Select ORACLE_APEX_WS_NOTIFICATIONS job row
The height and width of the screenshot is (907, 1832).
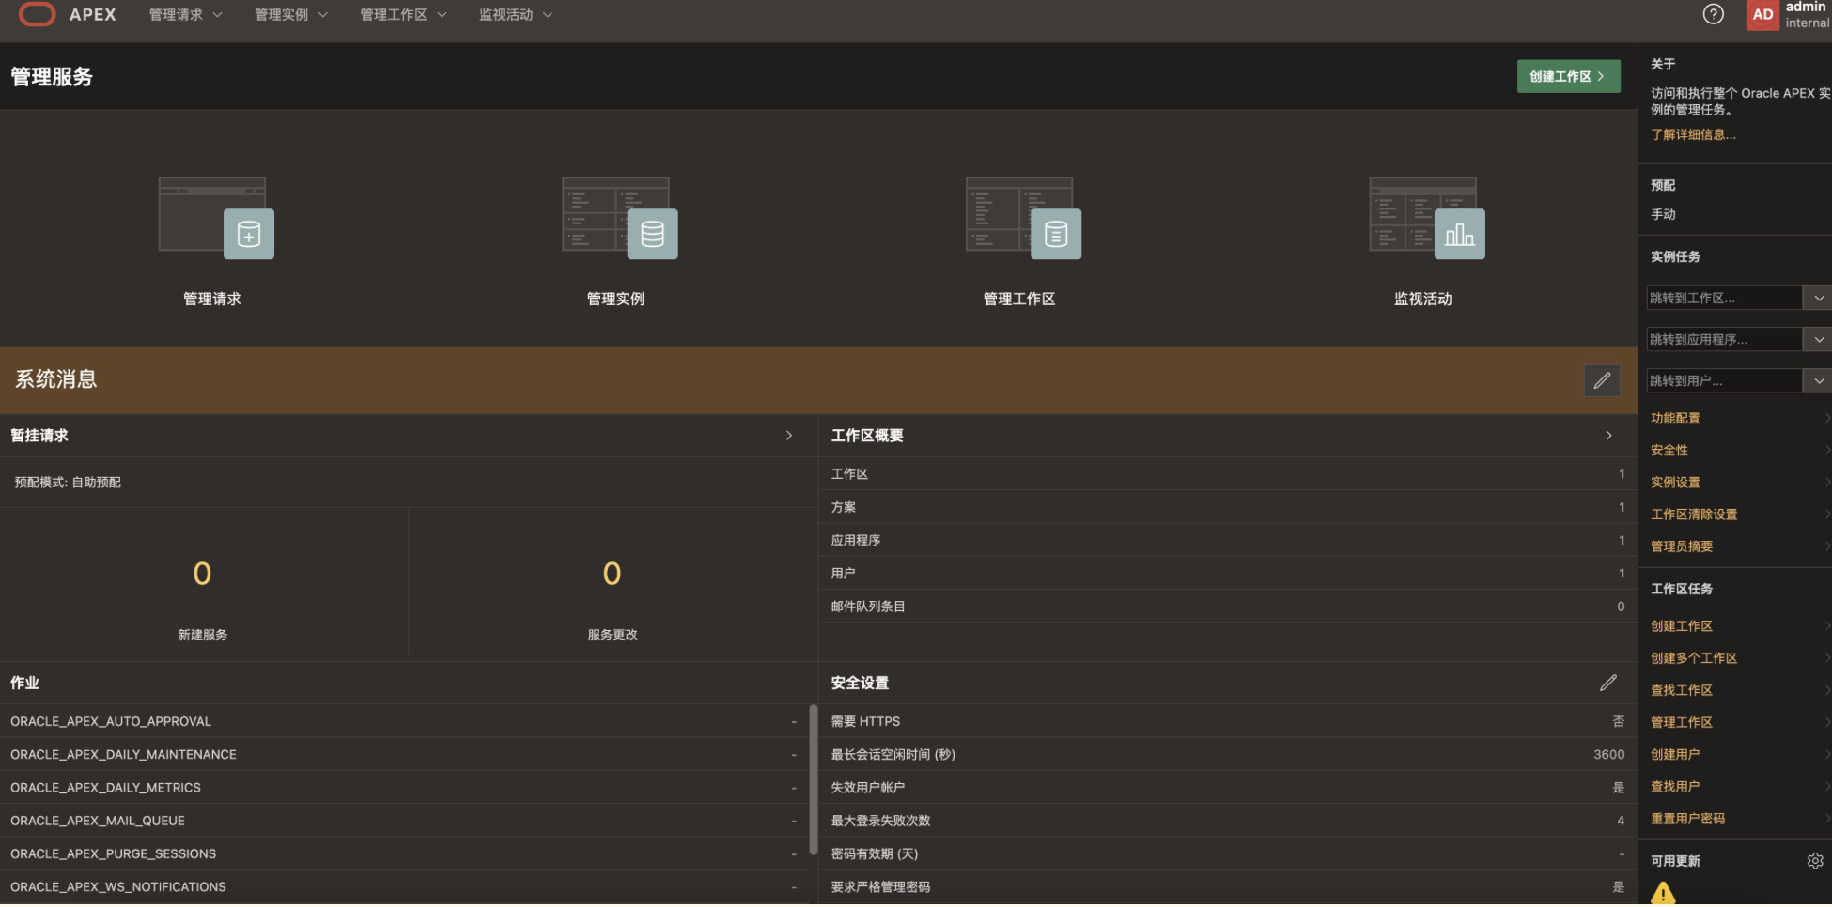[404, 886]
